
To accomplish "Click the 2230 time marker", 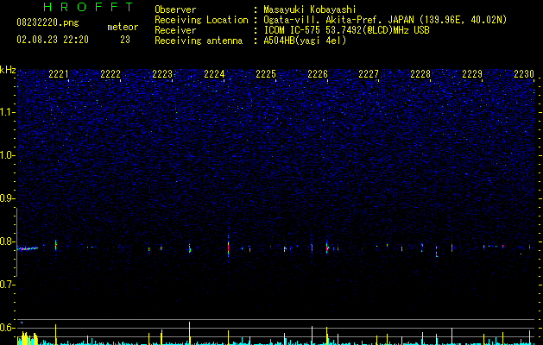I will click(x=524, y=73).
